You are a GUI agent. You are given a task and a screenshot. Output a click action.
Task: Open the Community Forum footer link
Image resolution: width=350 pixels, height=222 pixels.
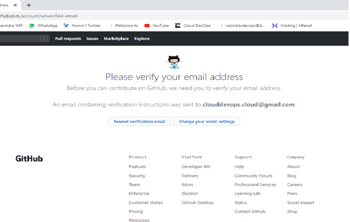253,176
